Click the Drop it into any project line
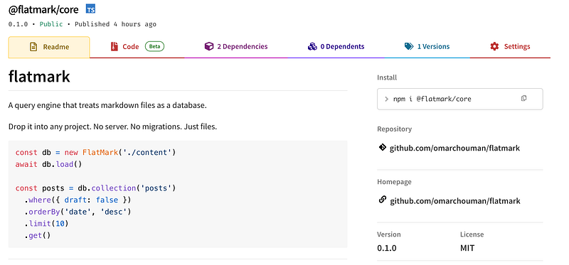 coord(112,128)
